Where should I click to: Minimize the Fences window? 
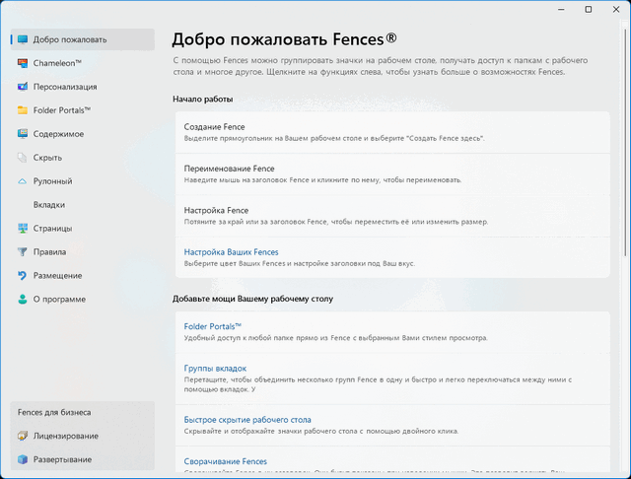[561, 9]
